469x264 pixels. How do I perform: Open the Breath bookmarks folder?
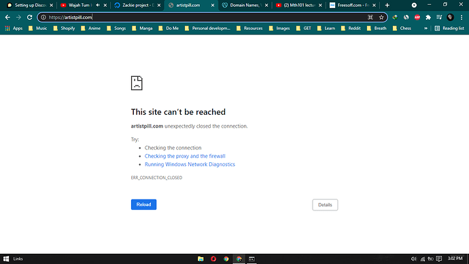tap(377, 29)
